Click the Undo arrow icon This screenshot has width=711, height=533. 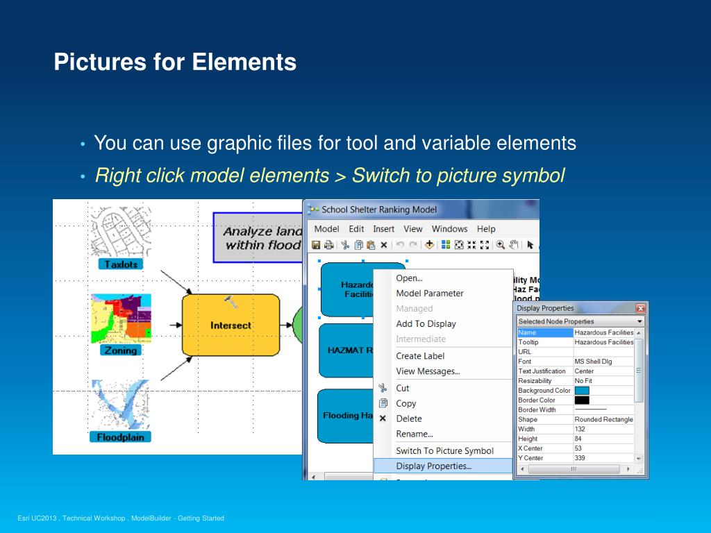(x=400, y=245)
